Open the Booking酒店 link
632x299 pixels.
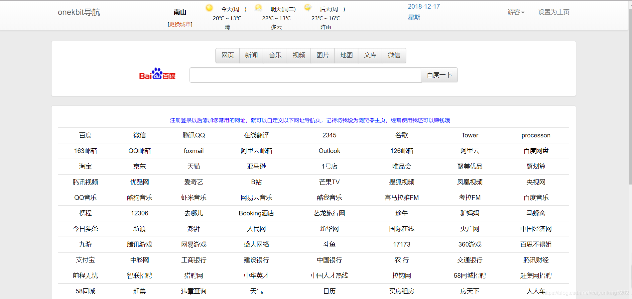coord(256,213)
